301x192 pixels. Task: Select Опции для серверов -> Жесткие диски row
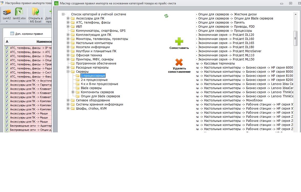(227, 14)
